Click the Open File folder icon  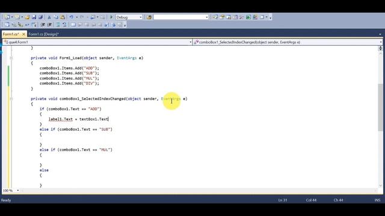(27, 17)
